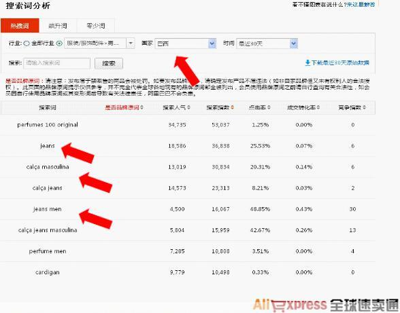
Task: Open the country dropdown showing 巴西
Action: pos(186,43)
